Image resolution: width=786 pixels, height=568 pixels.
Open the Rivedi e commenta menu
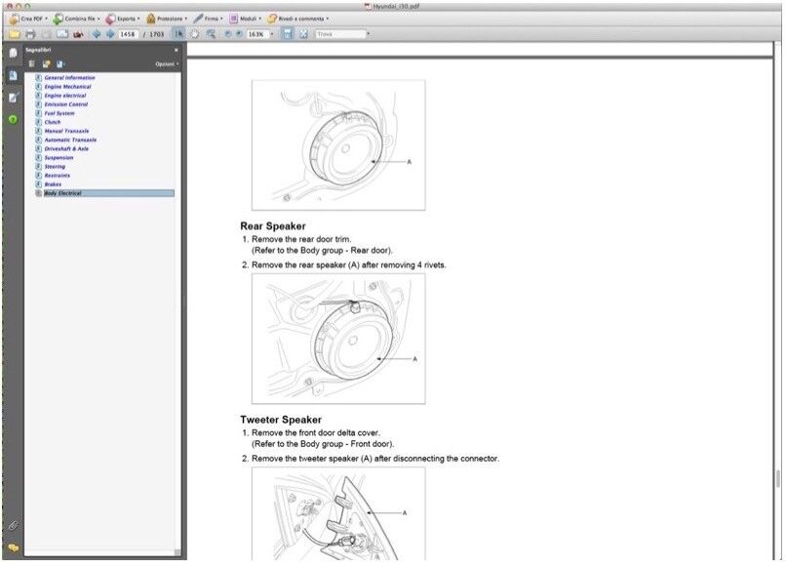click(298, 19)
